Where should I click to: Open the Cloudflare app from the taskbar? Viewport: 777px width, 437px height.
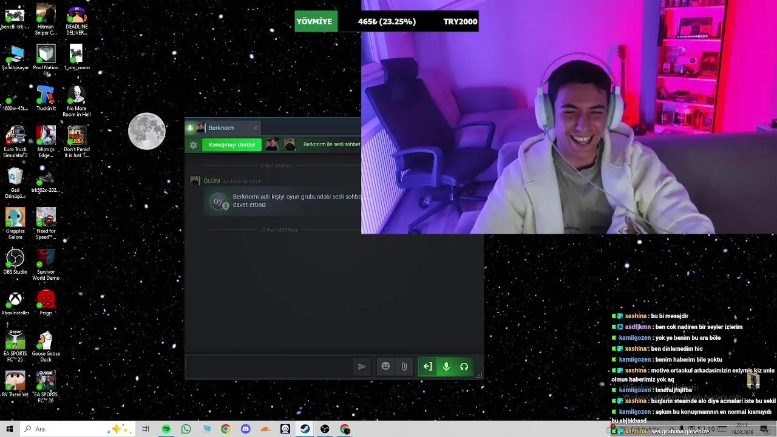pos(265,429)
